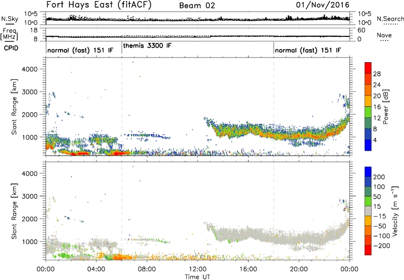Click the 'Time UT' axis label
The height and width of the screenshot is (280, 404).
(x=197, y=277)
